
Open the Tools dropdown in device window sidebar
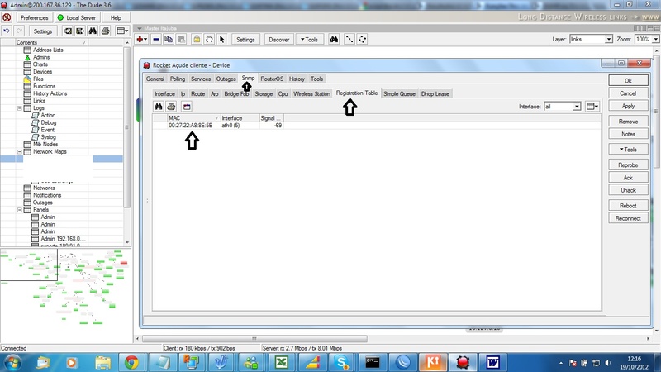[x=628, y=150]
